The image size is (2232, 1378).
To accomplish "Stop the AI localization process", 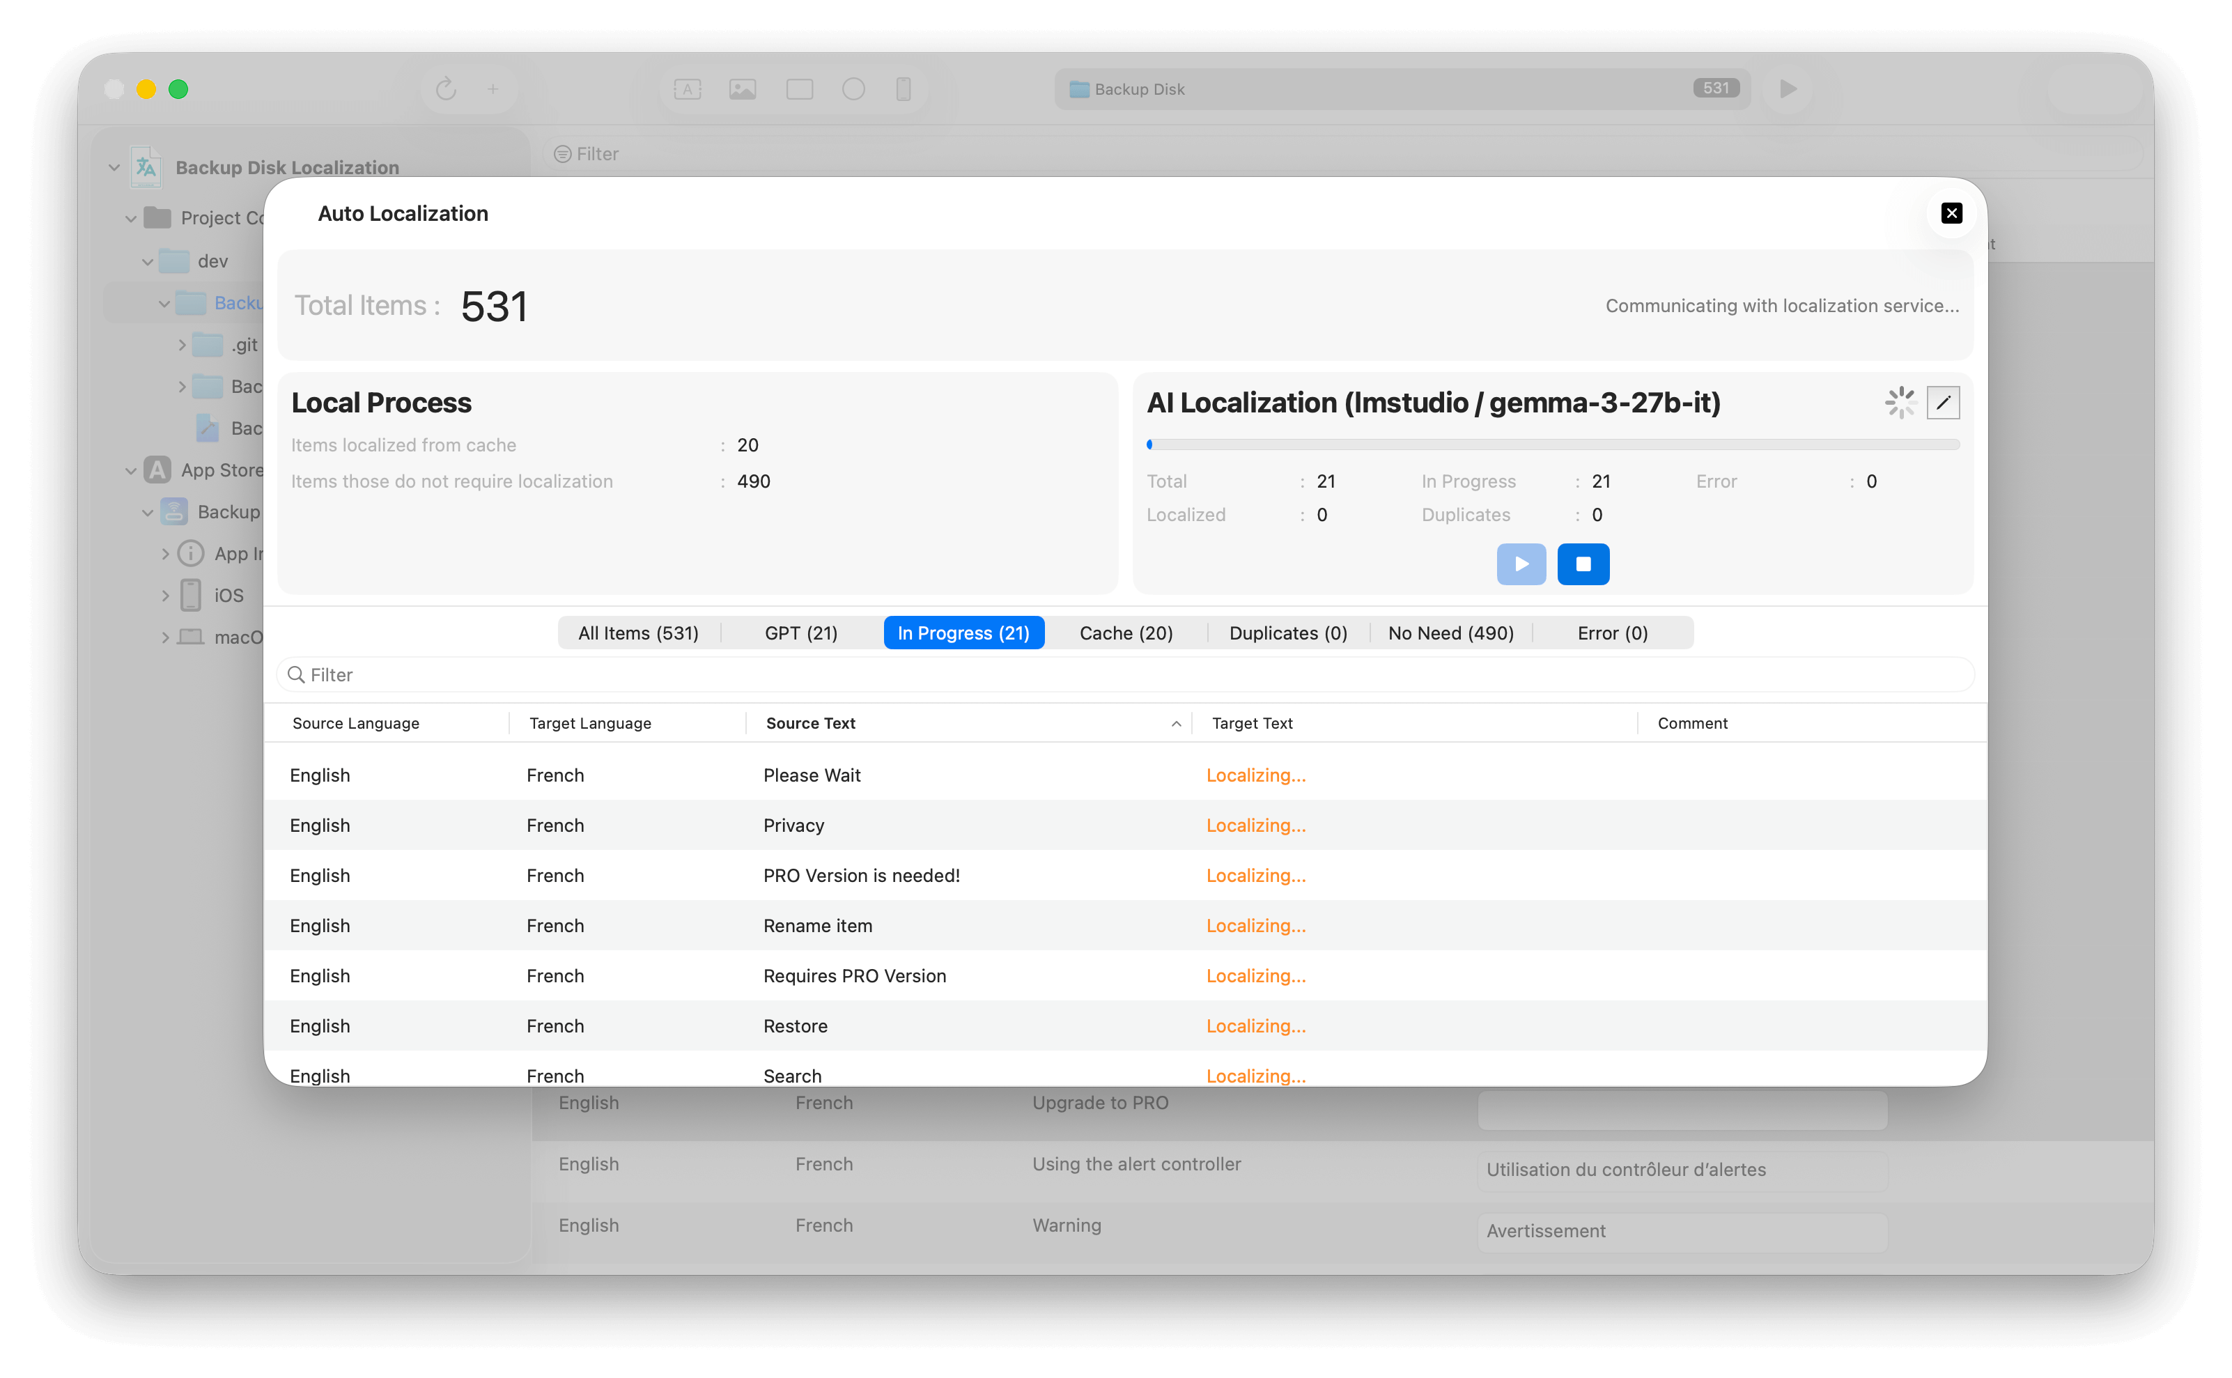I will click(x=1583, y=564).
